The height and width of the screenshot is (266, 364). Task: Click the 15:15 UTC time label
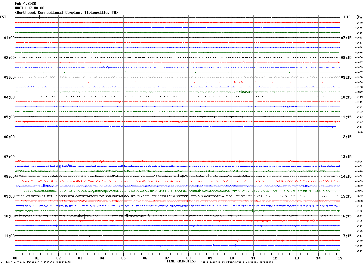[x=346, y=196]
